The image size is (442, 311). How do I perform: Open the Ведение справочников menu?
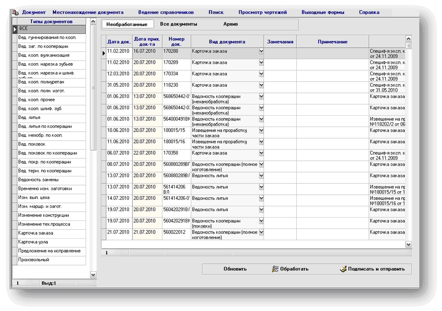[166, 12]
